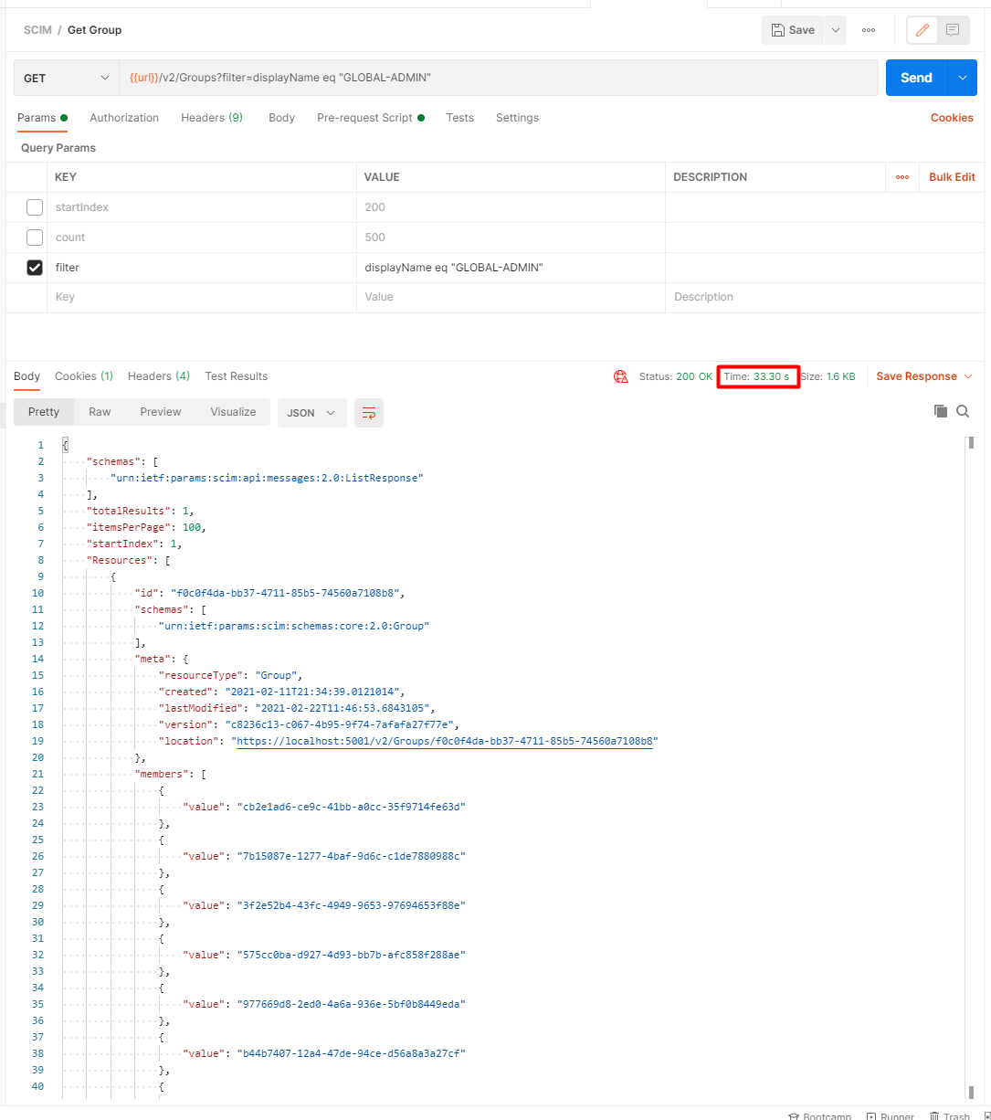The width and height of the screenshot is (991, 1120).
Task: Open the Runner from the bottom bar
Action: 891,1115
